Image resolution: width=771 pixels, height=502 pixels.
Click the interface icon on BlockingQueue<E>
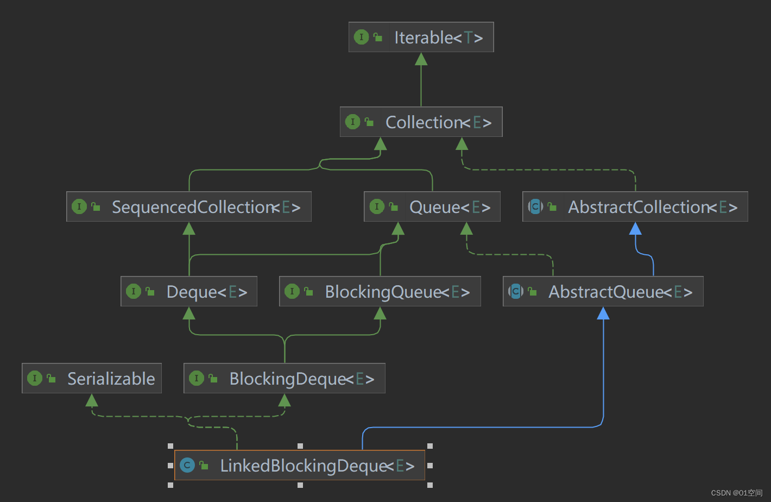292,291
